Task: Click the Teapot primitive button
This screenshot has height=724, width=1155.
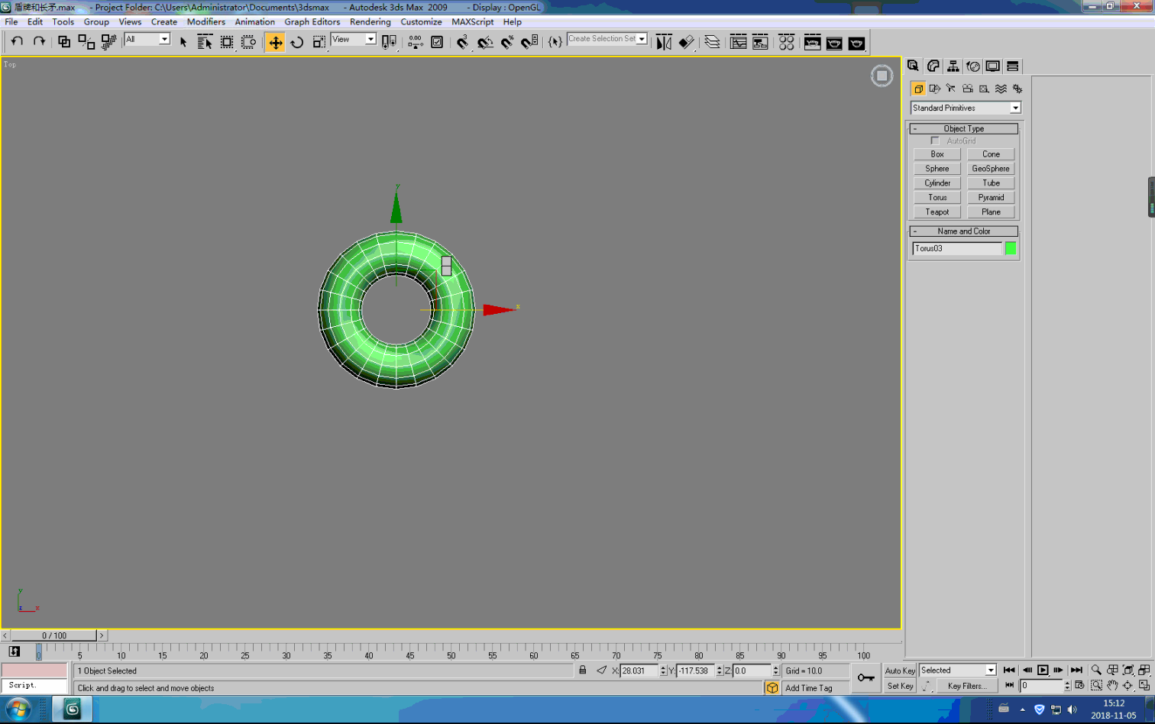Action: (x=937, y=212)
